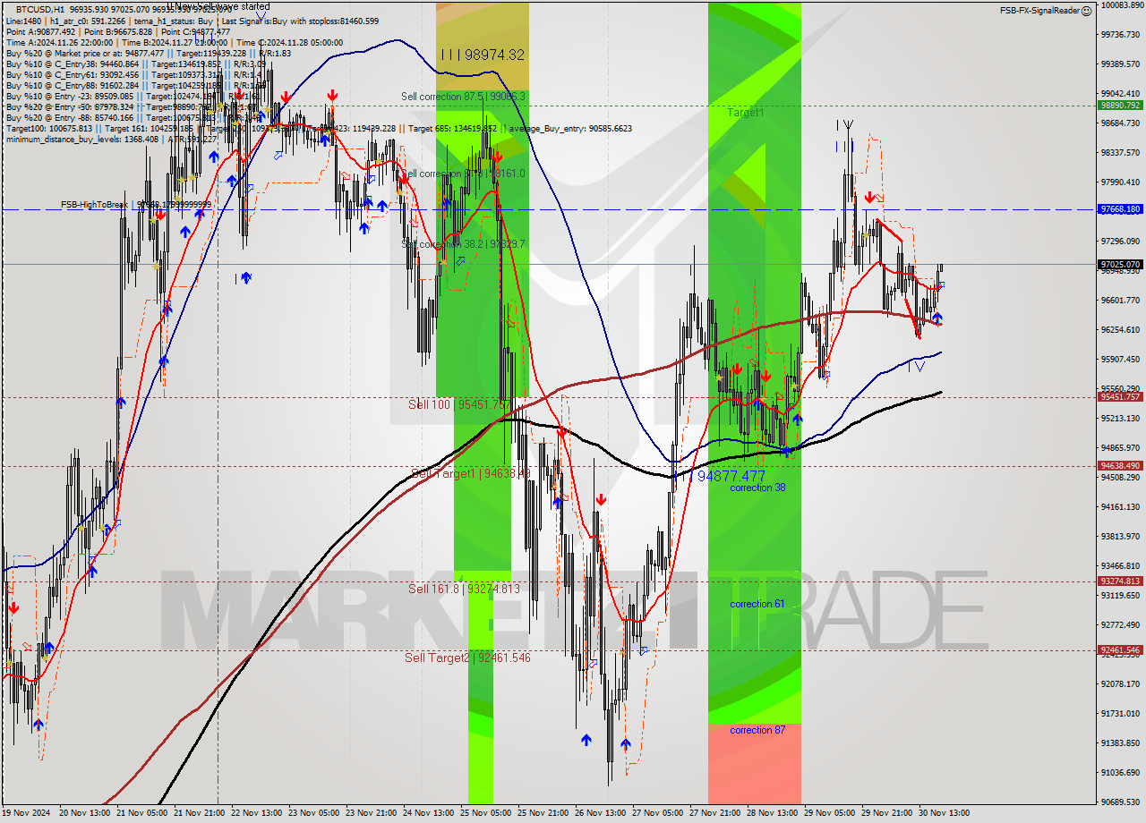Click the 96601.770 price scale value
This screenshot has width=1146, height=823.
(1120, 300)
